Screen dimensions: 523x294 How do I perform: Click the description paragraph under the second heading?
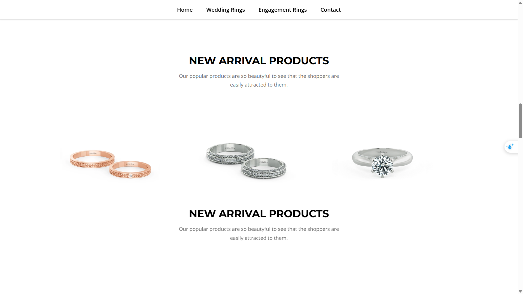259,234
